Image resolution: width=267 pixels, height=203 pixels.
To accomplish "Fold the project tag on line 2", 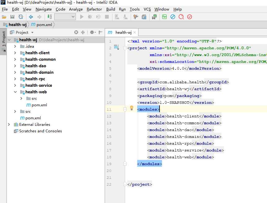I will 125,48.
